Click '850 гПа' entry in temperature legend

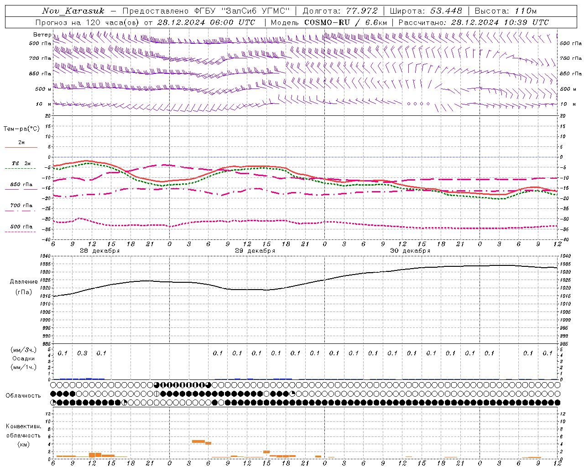21,185
